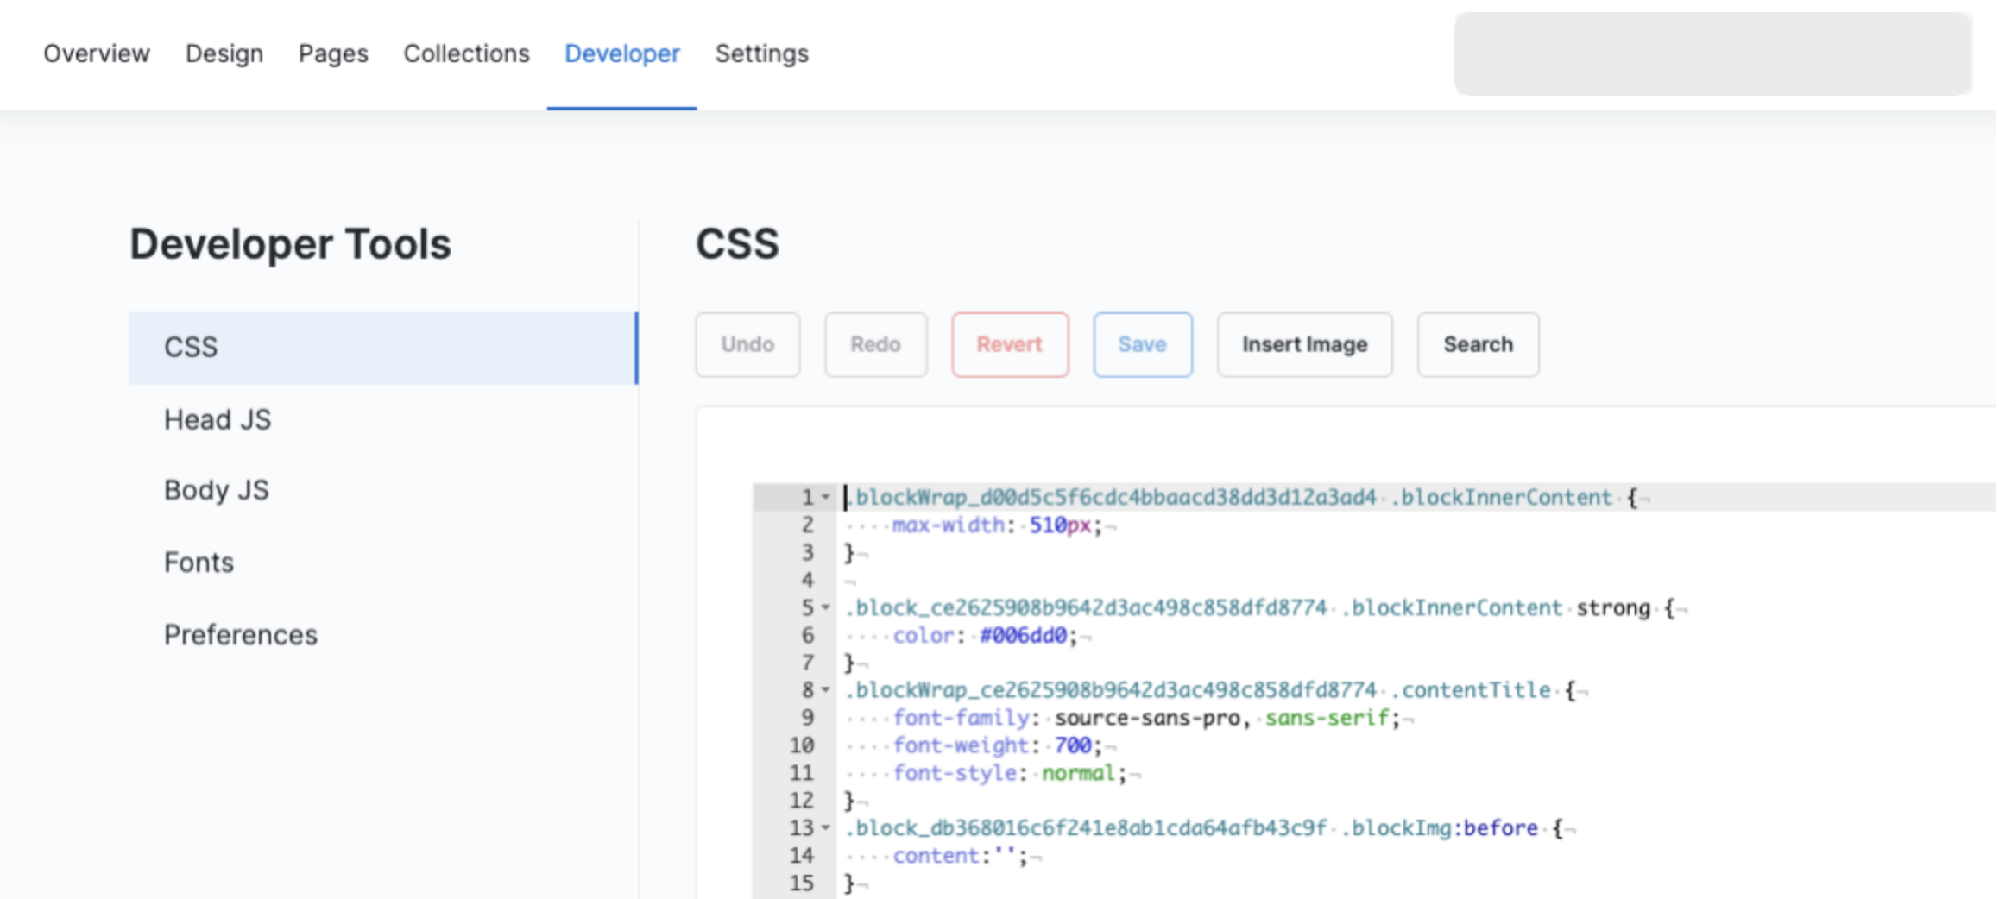Collapse the code block at line 5
1999x899 pixels.
tap(825, 608)
